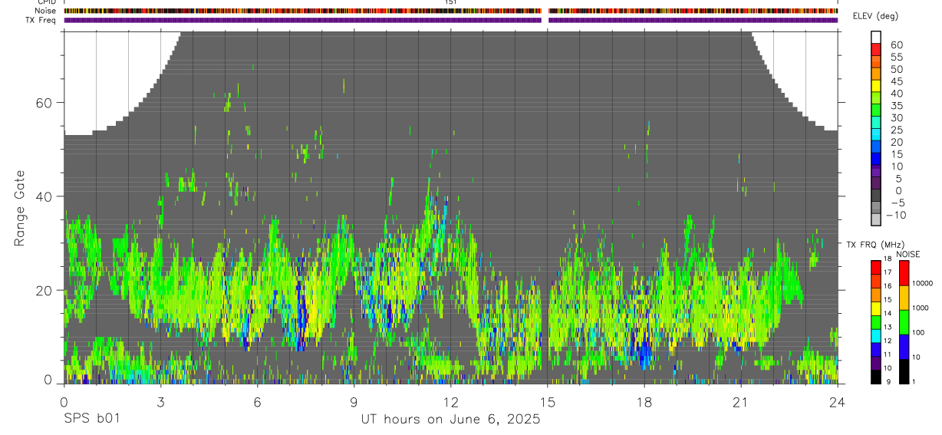Click the red 17–18 MHz TX FRQ segment

pos(876,266)
